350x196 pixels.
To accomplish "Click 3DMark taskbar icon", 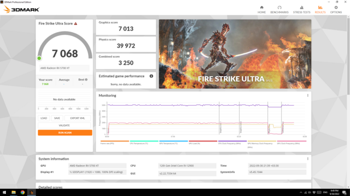I will [31, 192].
